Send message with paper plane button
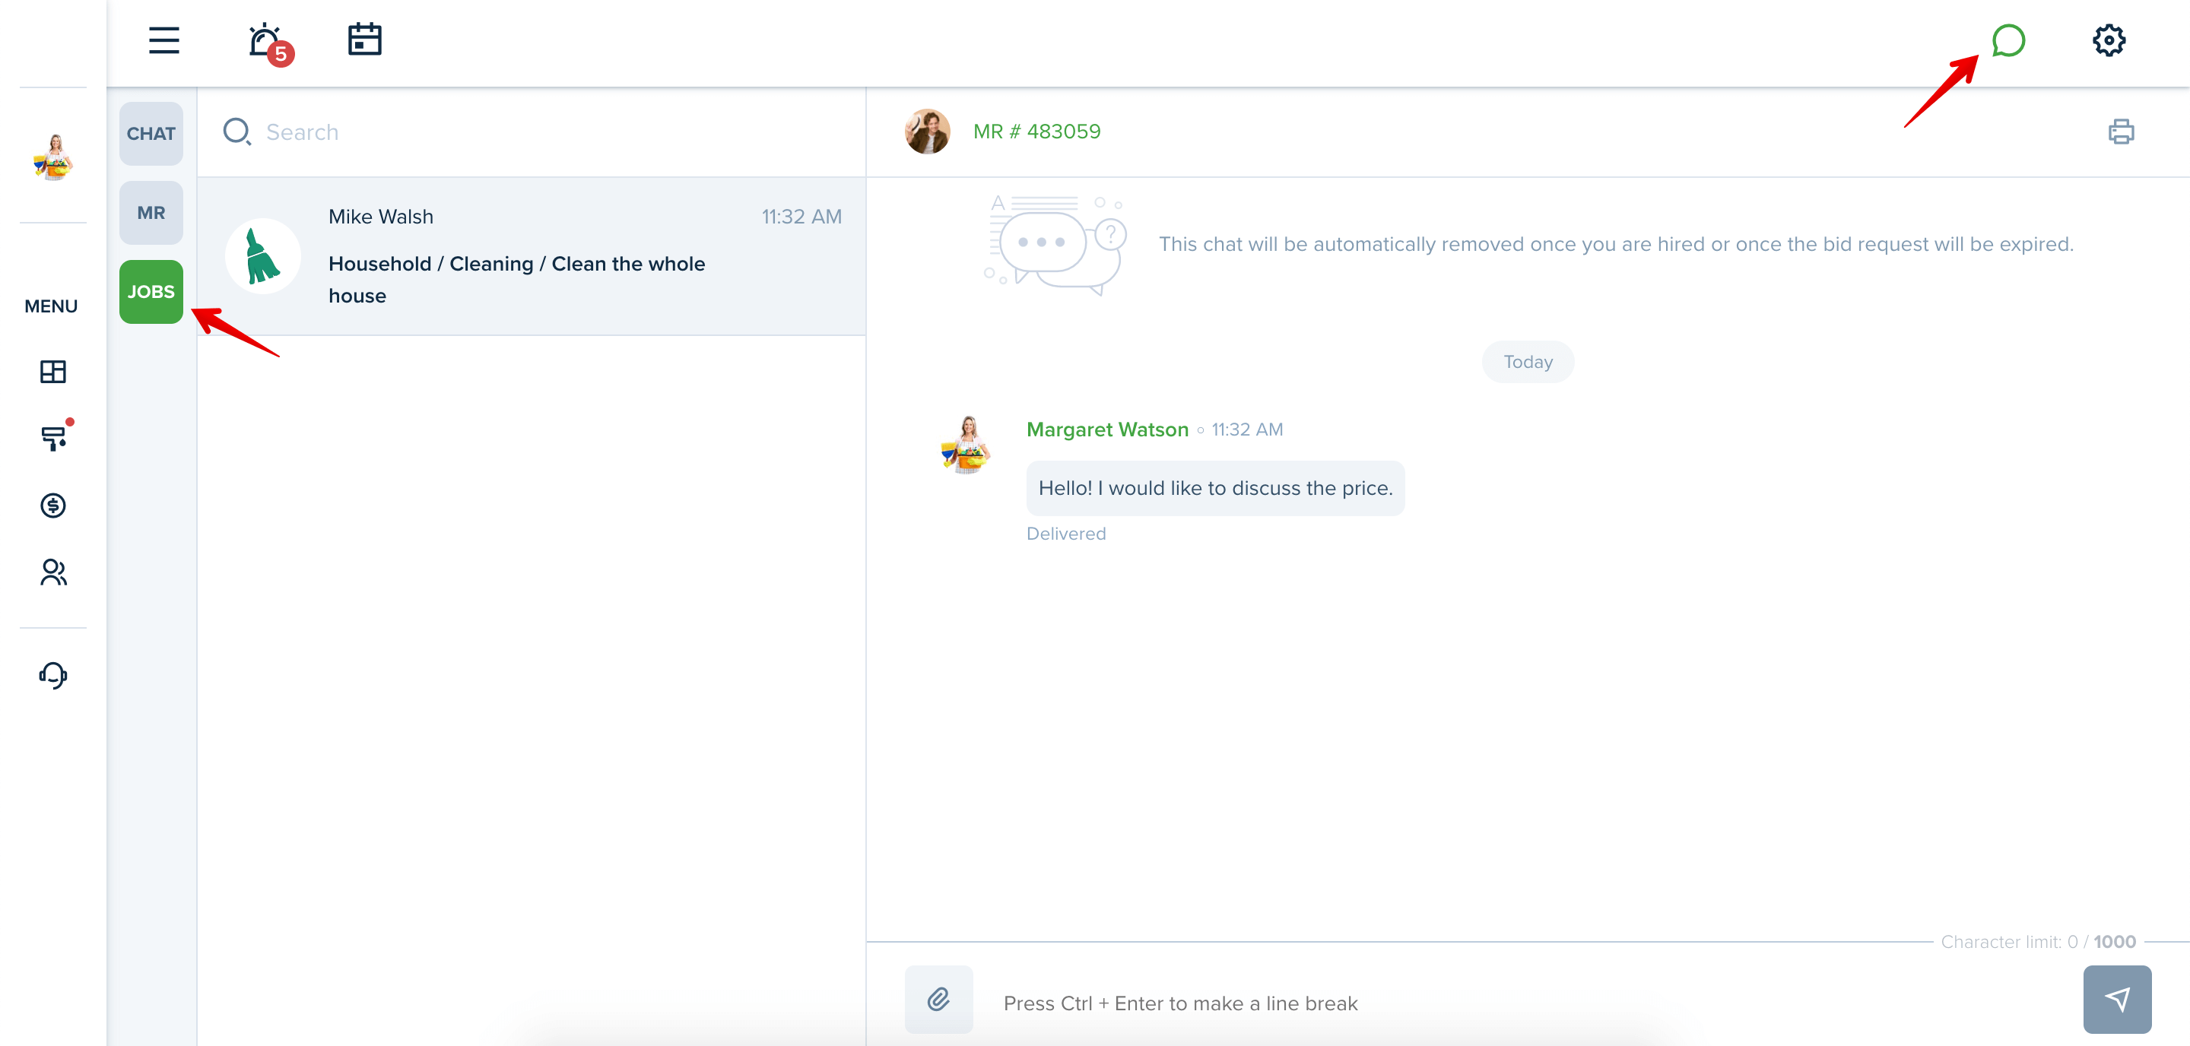The height and width of the screenshot is (1046, 2190). 2117,1000
